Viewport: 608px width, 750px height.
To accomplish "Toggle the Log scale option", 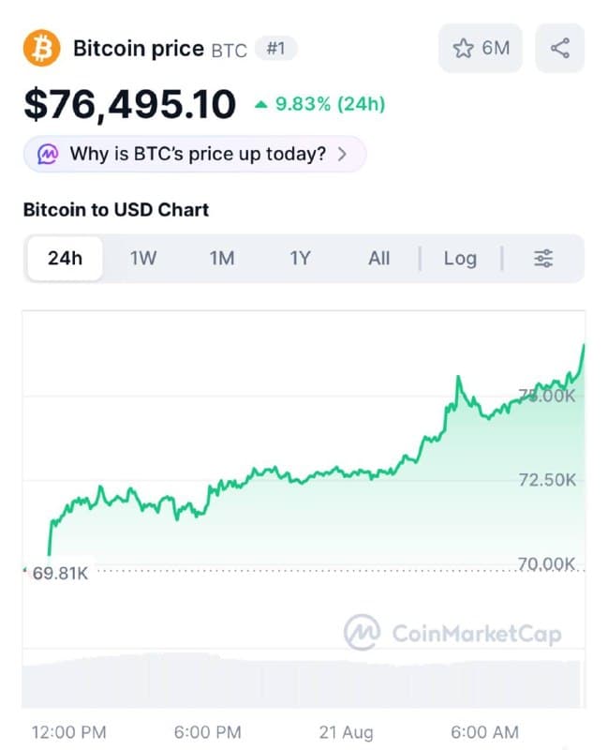I will coord(460,259).
